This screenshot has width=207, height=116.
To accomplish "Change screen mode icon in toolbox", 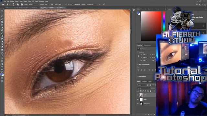I will (x=2, y=81).
